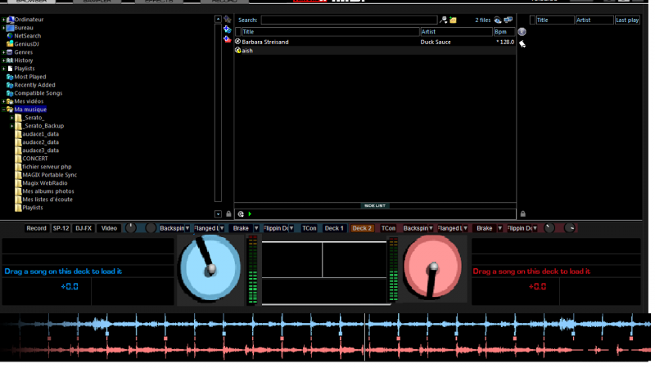Click the SIDE LIST button
The width and height of the screenshot is (655, 368).
(x=374, y=205)
